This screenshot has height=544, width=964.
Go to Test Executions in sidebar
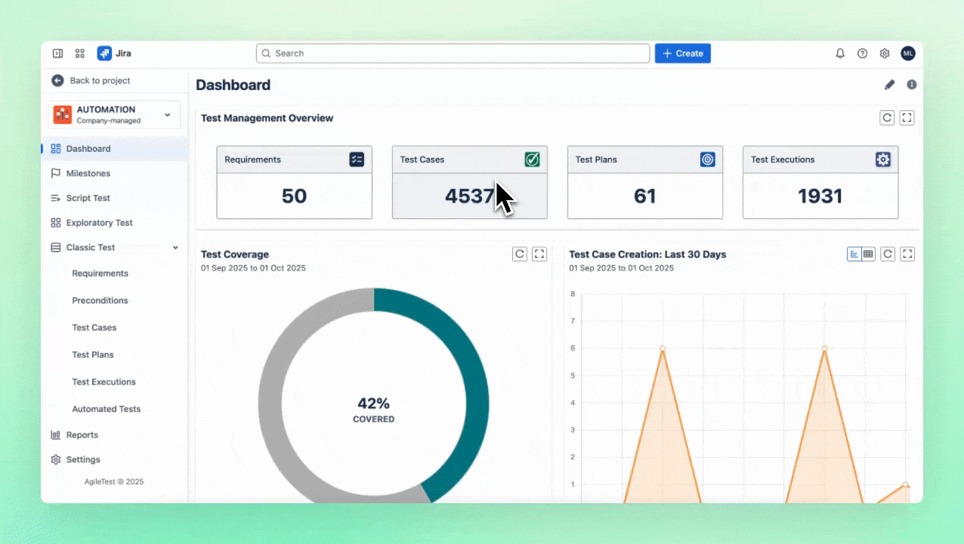104,382
